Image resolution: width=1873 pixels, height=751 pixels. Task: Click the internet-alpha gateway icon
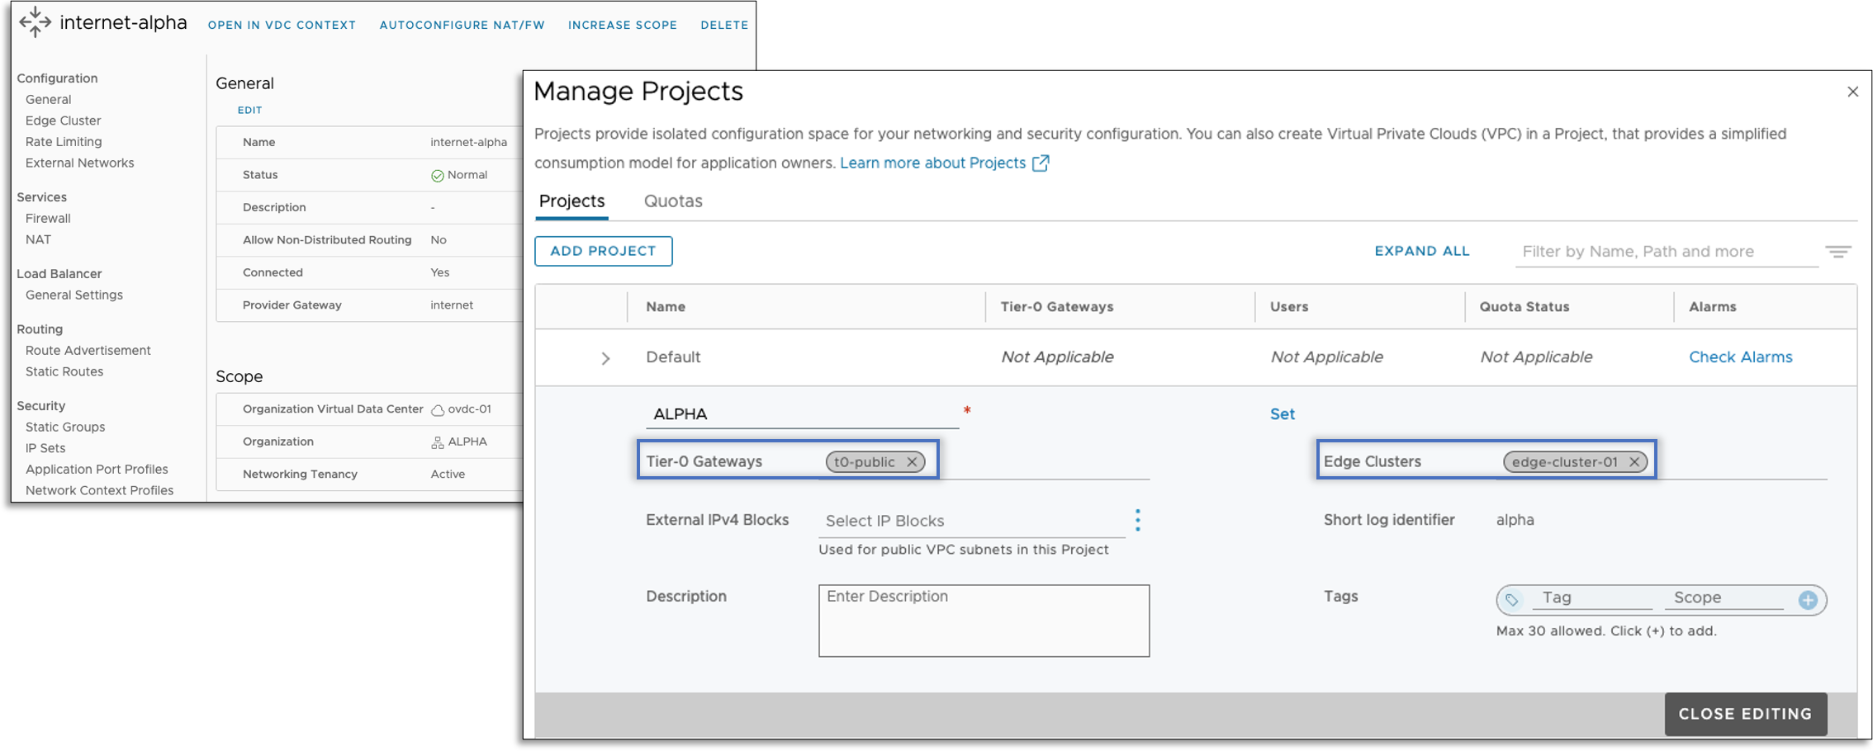click(x=35, y=22)
